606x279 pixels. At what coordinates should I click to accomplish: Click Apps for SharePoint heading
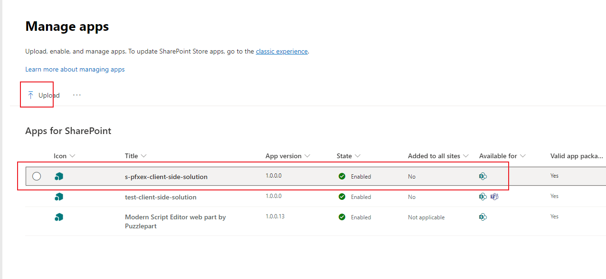click(x=68, y=131)
